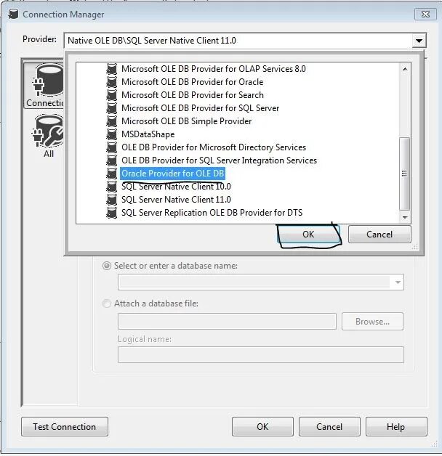Image resolution: width=442 pixels, height=456 pixels.
Task: Click the provider list scroll down arrow
Action: tap(405, 217)
